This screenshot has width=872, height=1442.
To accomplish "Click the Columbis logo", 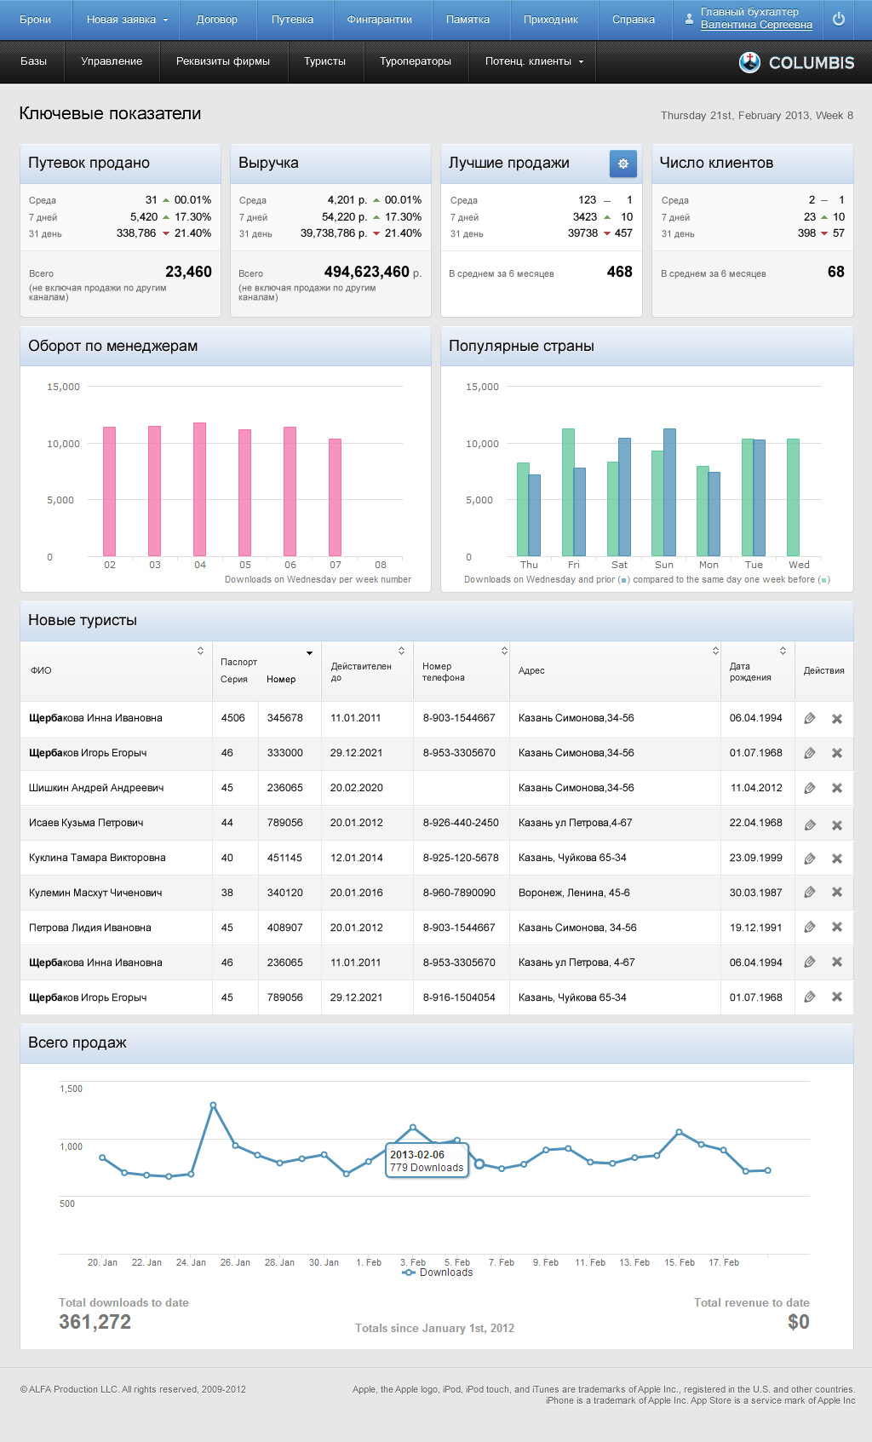I will (x=796, y=62).
